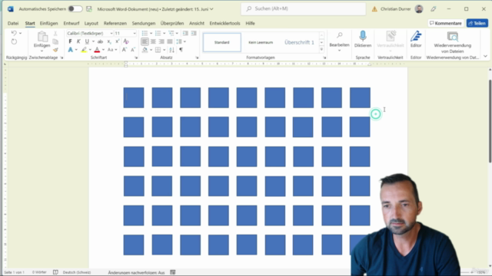This screenshot has width=492, height=276.
Task: Toggle Center paragraph alignment
Action: [153, 41]
